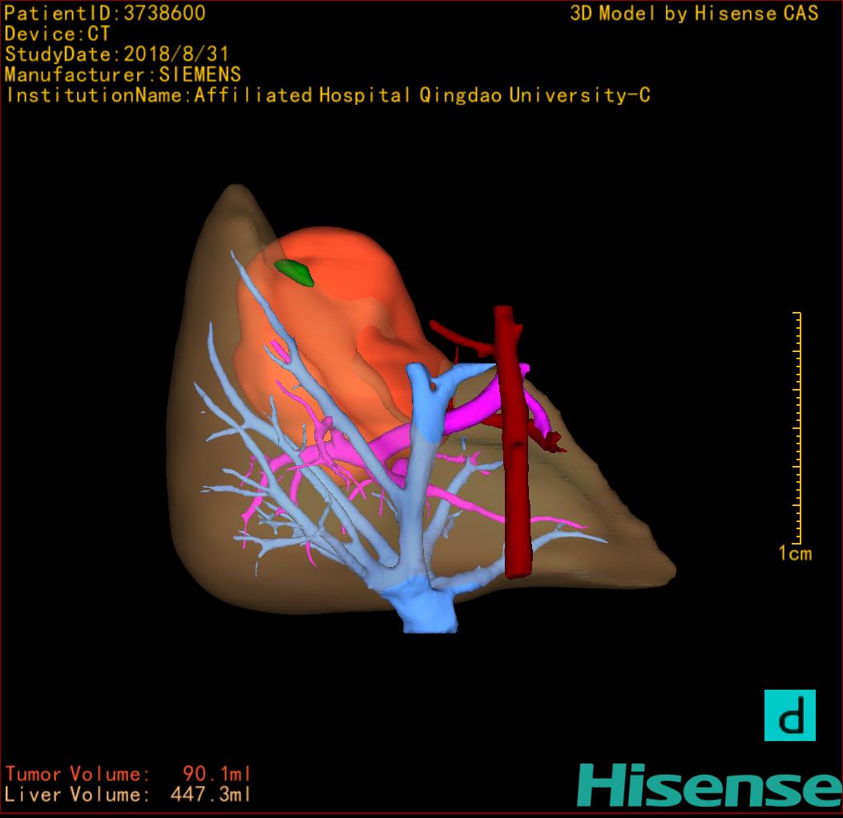Click the 1cm scale label
The height and width of the screenshot is (818, 843).
[x=794, y=553]
